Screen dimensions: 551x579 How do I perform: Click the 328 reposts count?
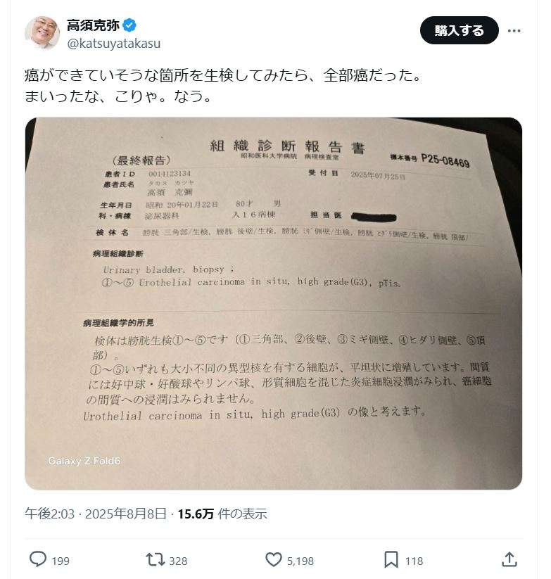click(x=178, y=561)
